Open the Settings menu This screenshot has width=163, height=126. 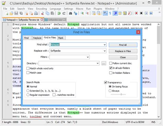coord(68,9)
